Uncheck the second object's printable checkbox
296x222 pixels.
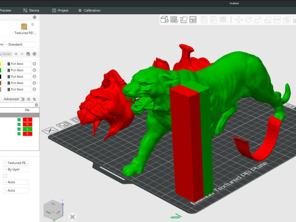click(x=19, y=125)
